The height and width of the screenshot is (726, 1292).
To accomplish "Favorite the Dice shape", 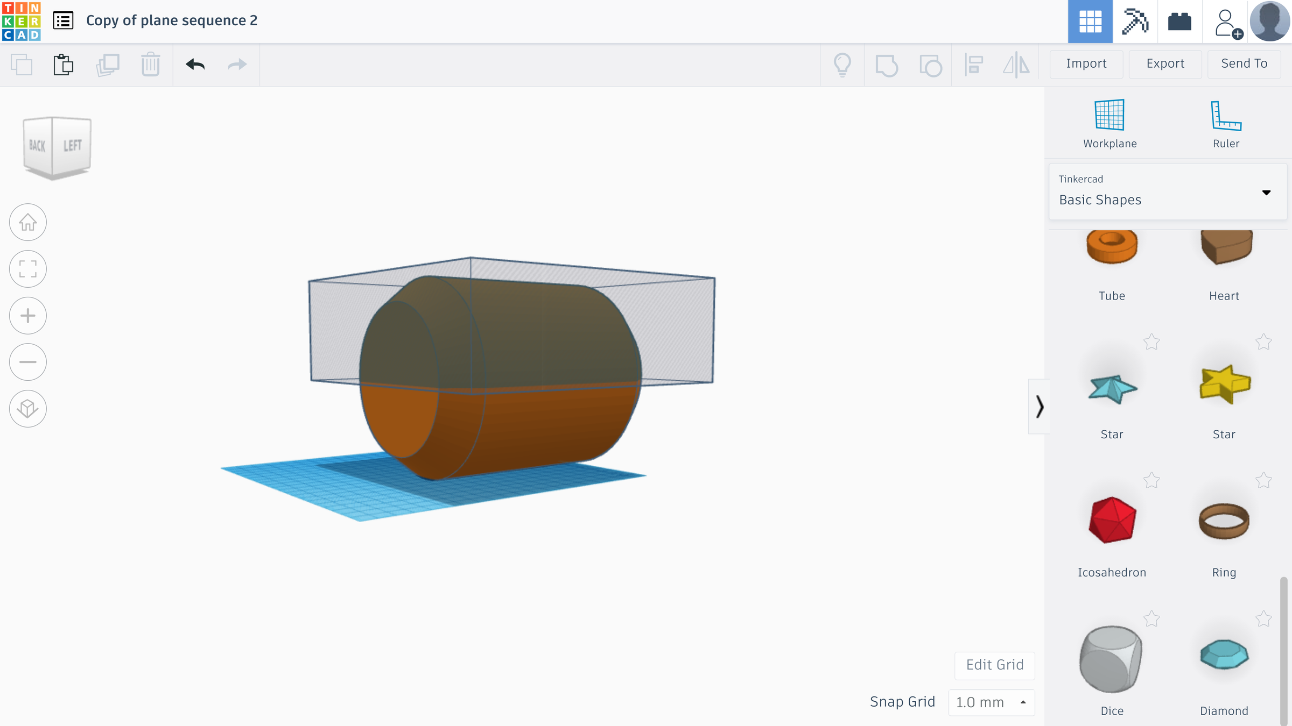I will click(1151, 619).
